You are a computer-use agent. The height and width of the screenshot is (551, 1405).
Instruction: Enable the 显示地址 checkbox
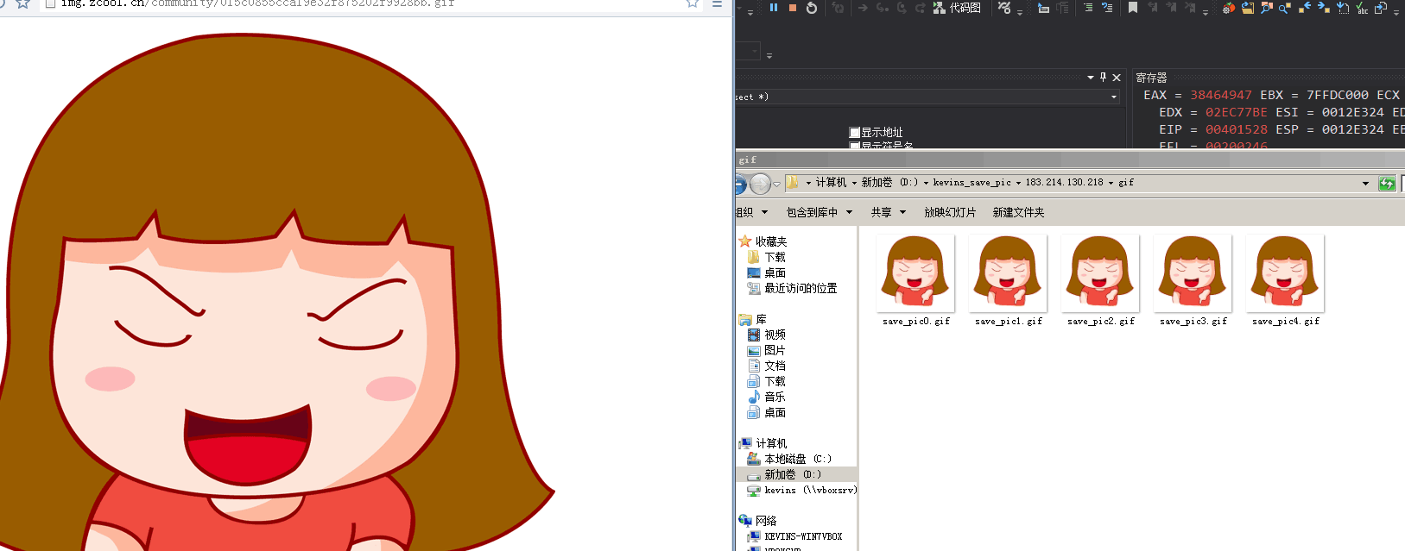(855, 133)
